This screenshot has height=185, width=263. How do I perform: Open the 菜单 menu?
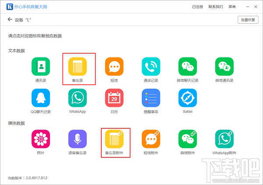click(x=232, y=7)
